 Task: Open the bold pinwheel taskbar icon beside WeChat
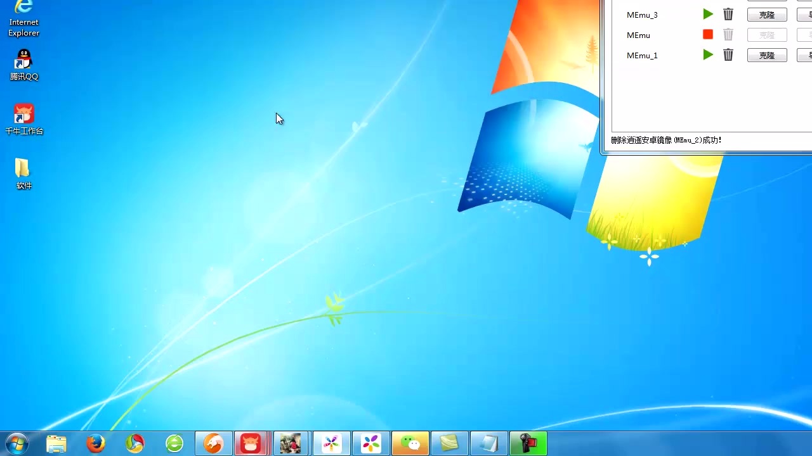point(371,443)
